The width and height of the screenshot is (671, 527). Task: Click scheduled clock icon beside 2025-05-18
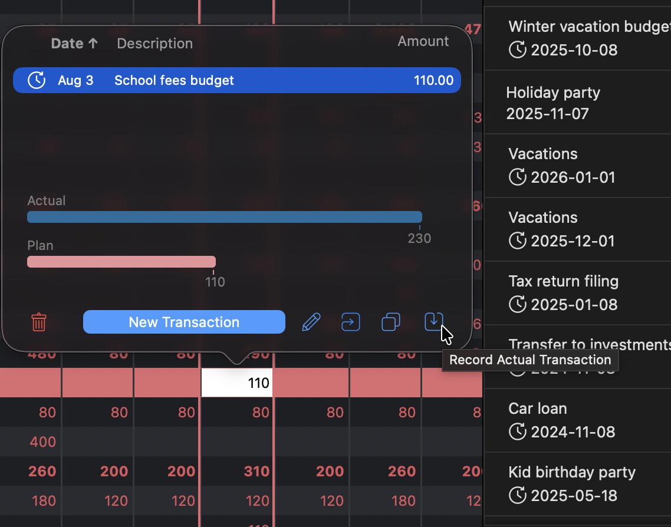(517, 496)
